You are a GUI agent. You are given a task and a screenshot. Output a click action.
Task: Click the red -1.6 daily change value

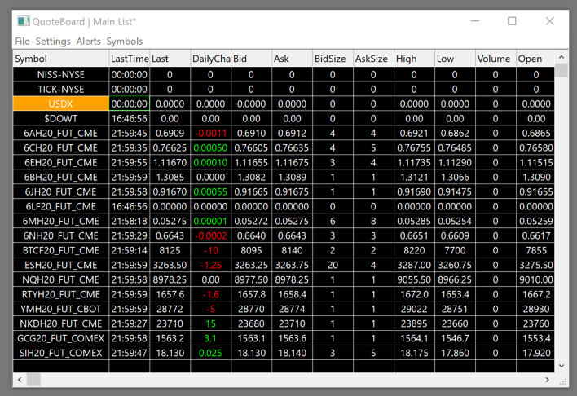tap(211, 294)
